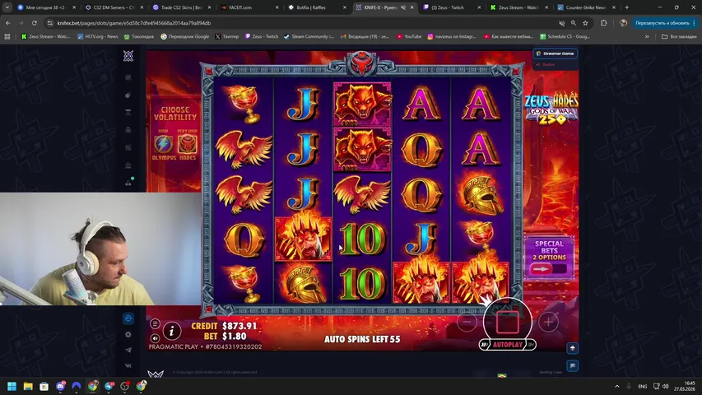Open the cherries slots icon in sidebar
The image size is (702, 395).
click(128, 182)
